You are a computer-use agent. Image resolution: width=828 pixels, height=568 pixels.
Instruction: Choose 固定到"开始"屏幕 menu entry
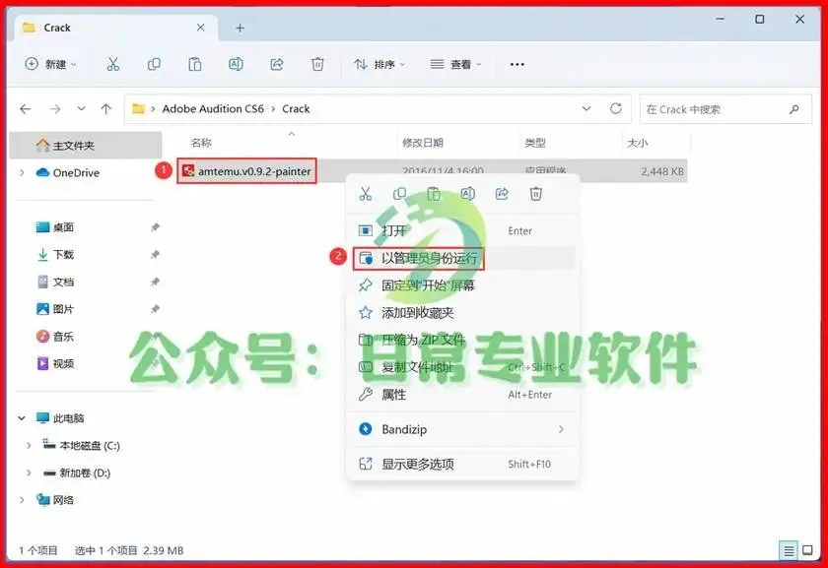click(463, 285)
